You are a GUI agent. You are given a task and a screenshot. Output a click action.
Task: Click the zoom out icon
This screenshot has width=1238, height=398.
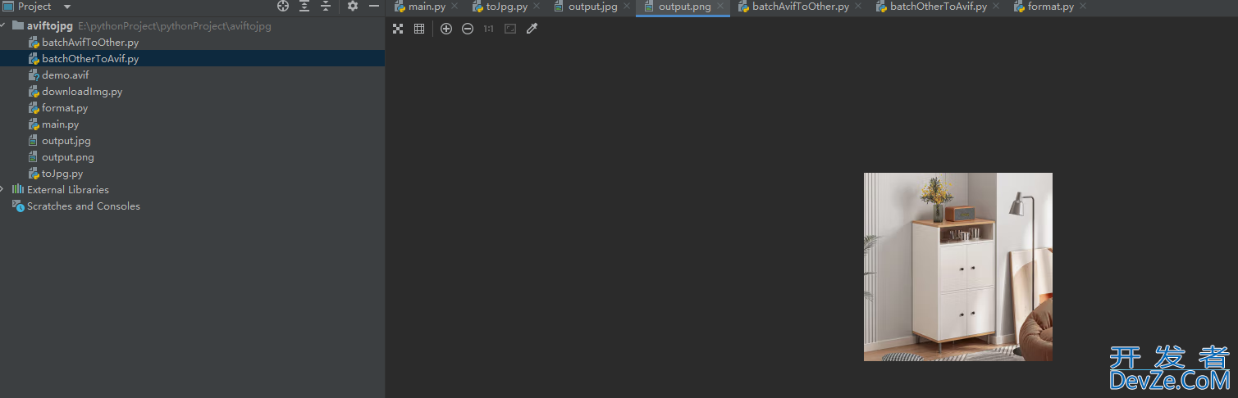point(468,29)
